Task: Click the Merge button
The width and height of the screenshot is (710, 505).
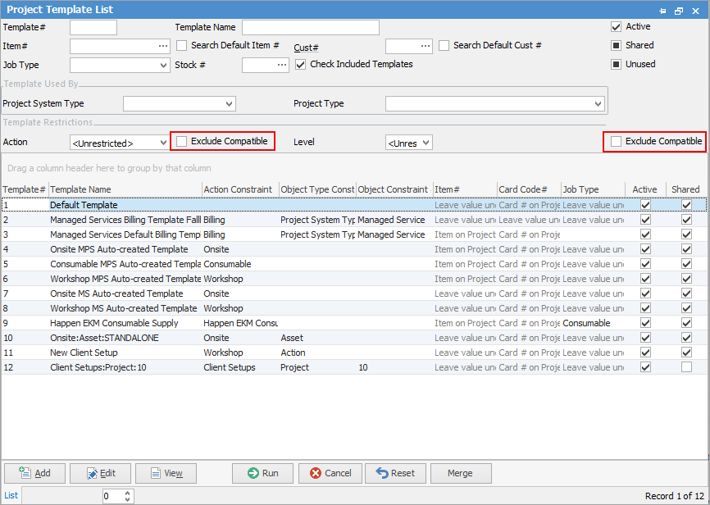Action: [461, 473]
